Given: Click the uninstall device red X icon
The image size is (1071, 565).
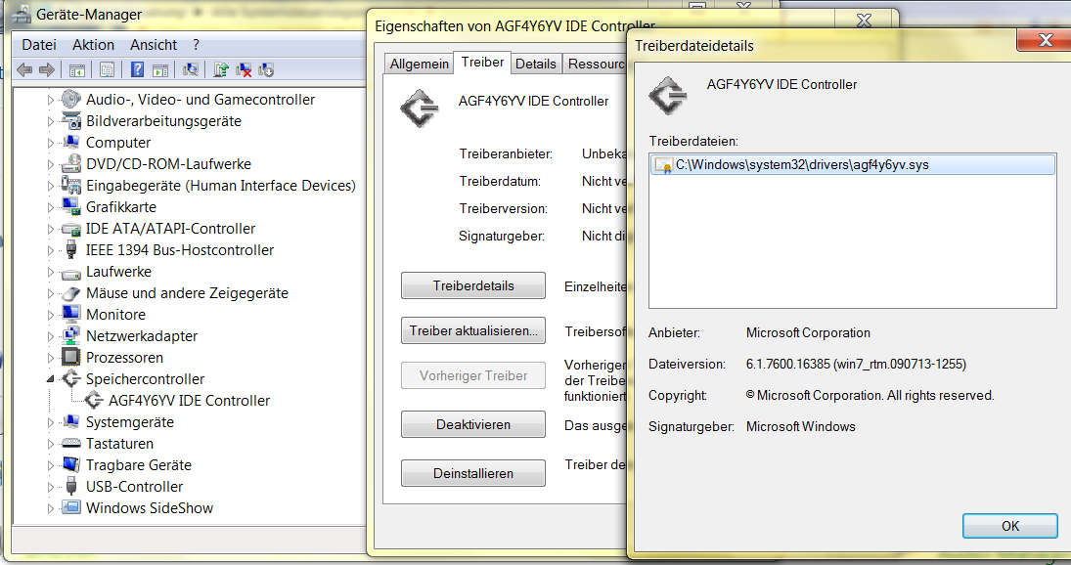Looking at the screenshot, I should click(x=244, y=69).
